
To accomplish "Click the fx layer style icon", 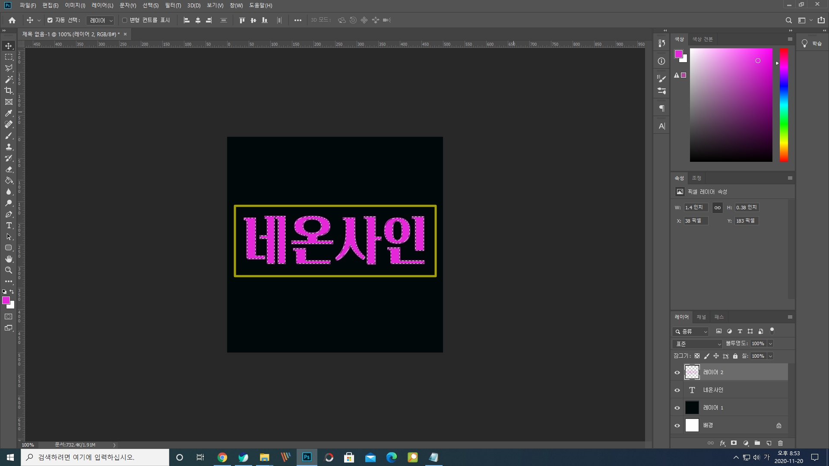I will click(722, 443).
